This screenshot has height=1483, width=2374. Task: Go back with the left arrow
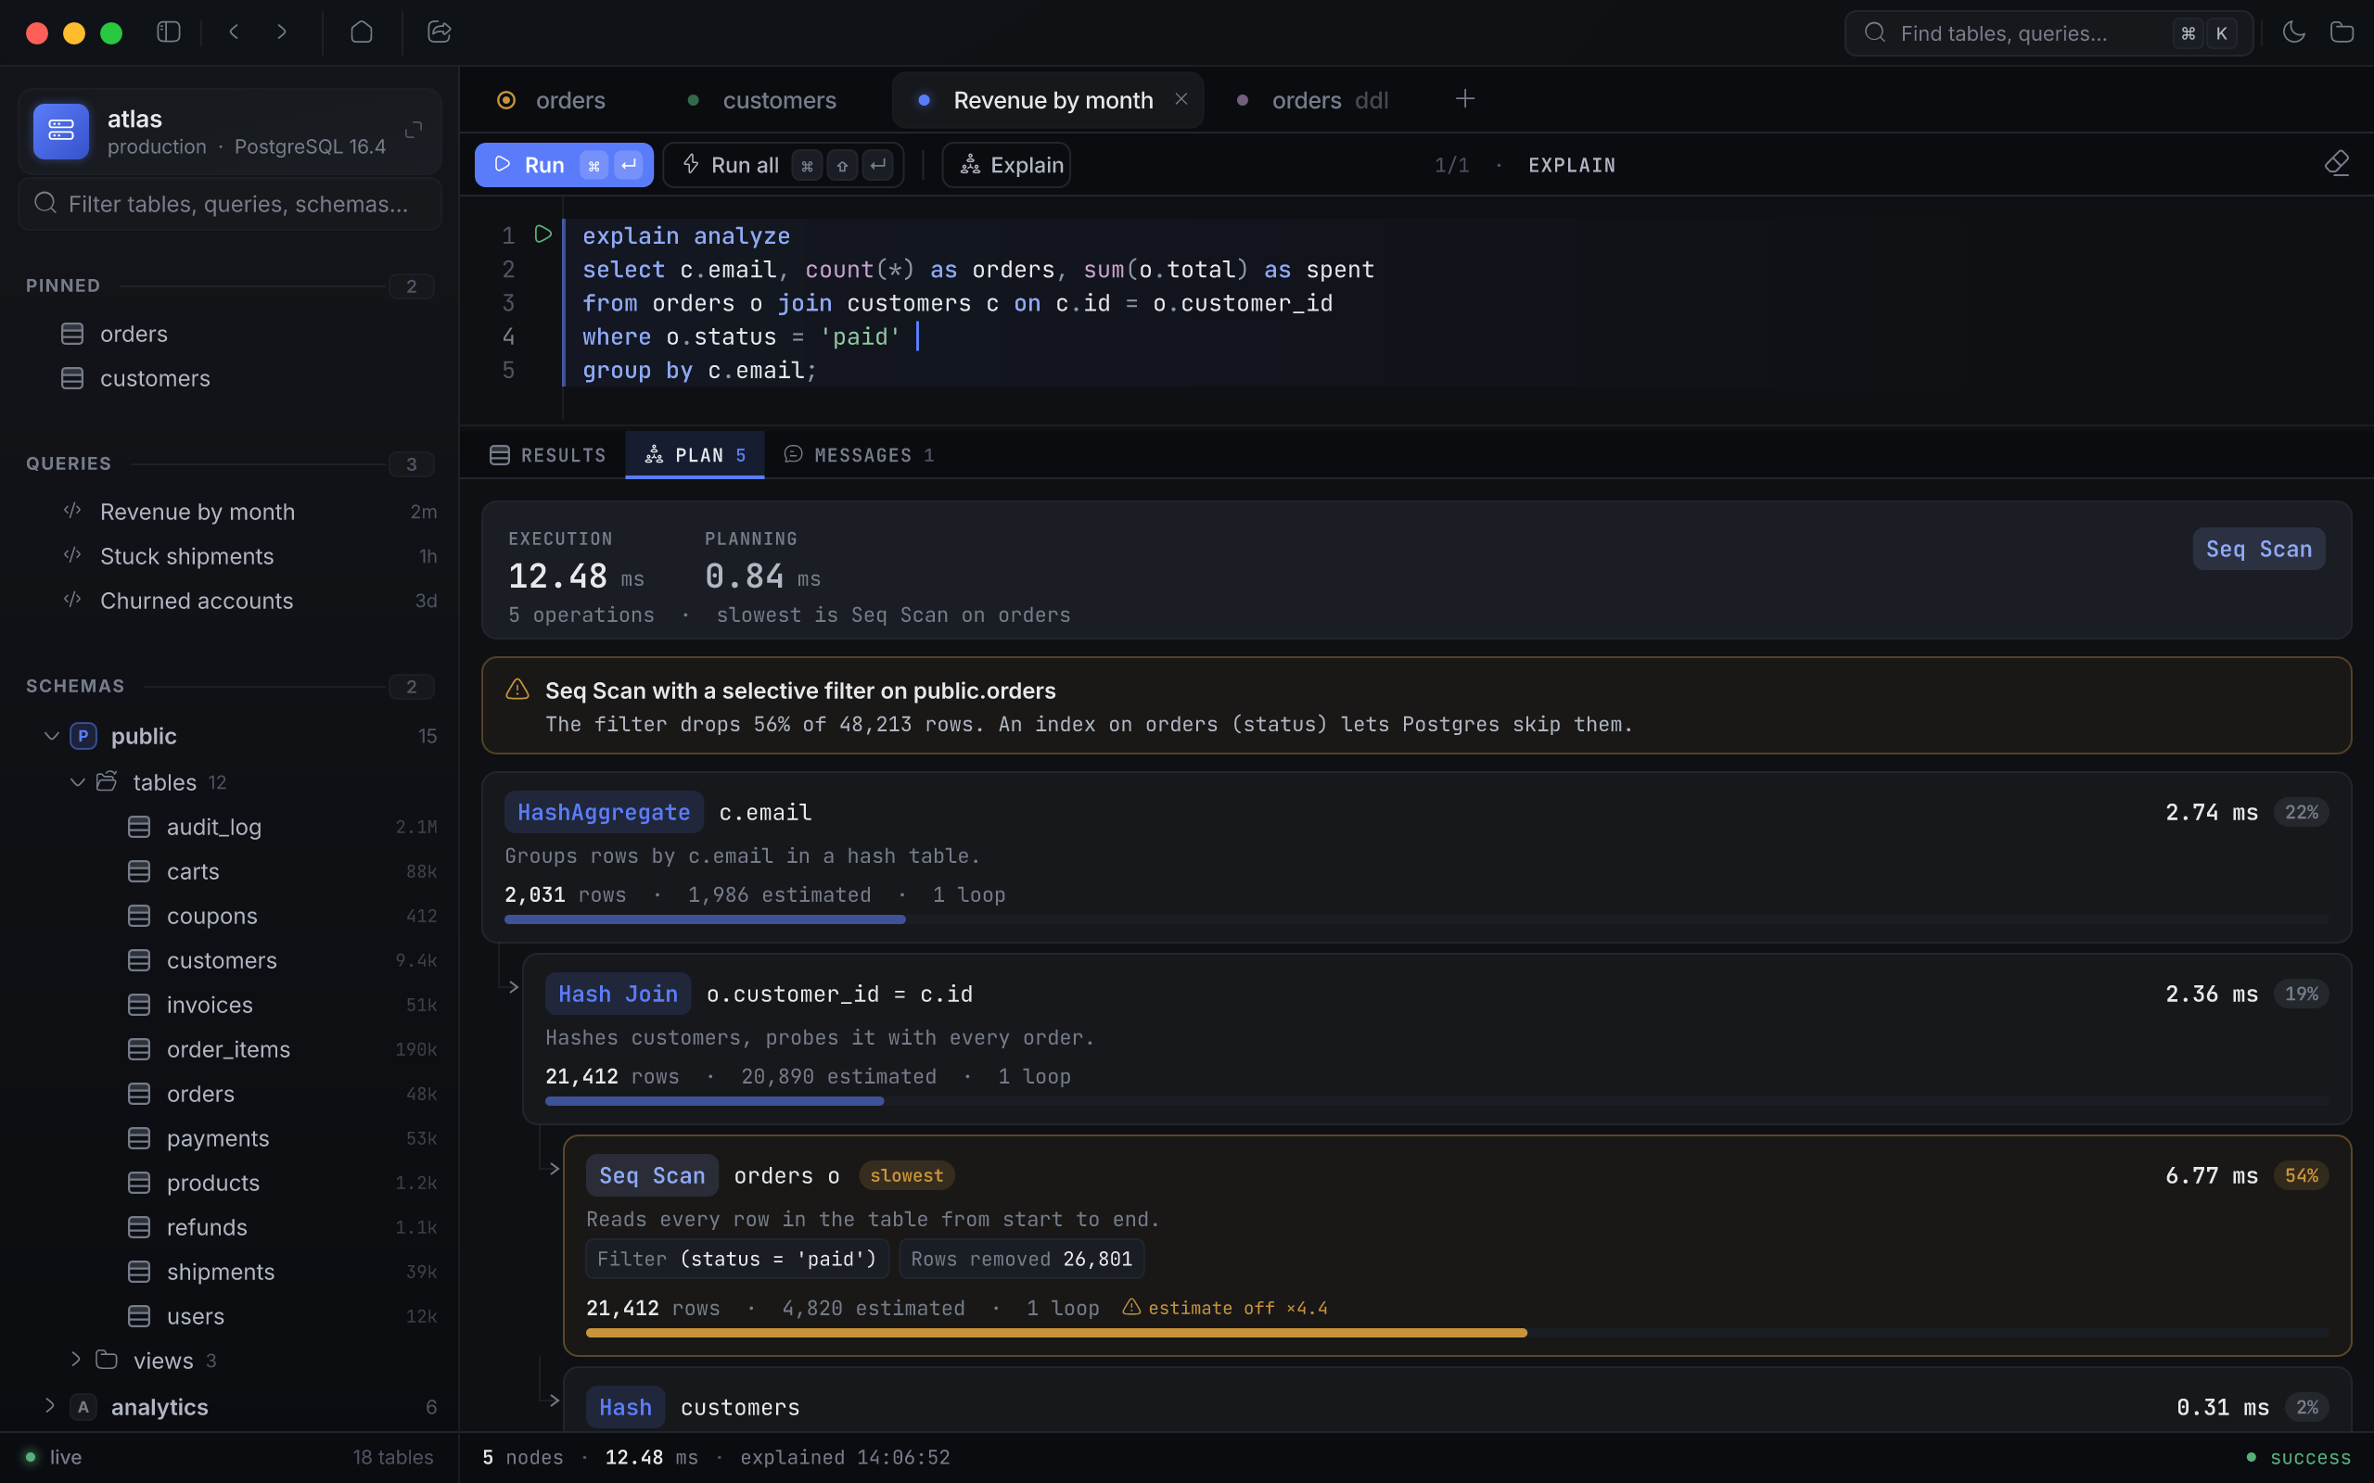[x=234, y=32]
